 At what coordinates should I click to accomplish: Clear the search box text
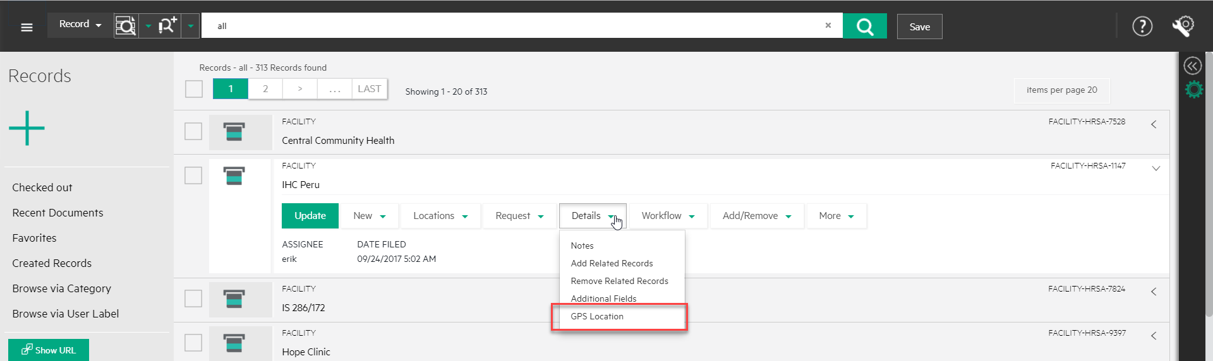click(828, 25)
